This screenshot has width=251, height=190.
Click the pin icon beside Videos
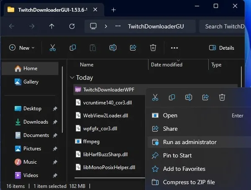[55, 175]
